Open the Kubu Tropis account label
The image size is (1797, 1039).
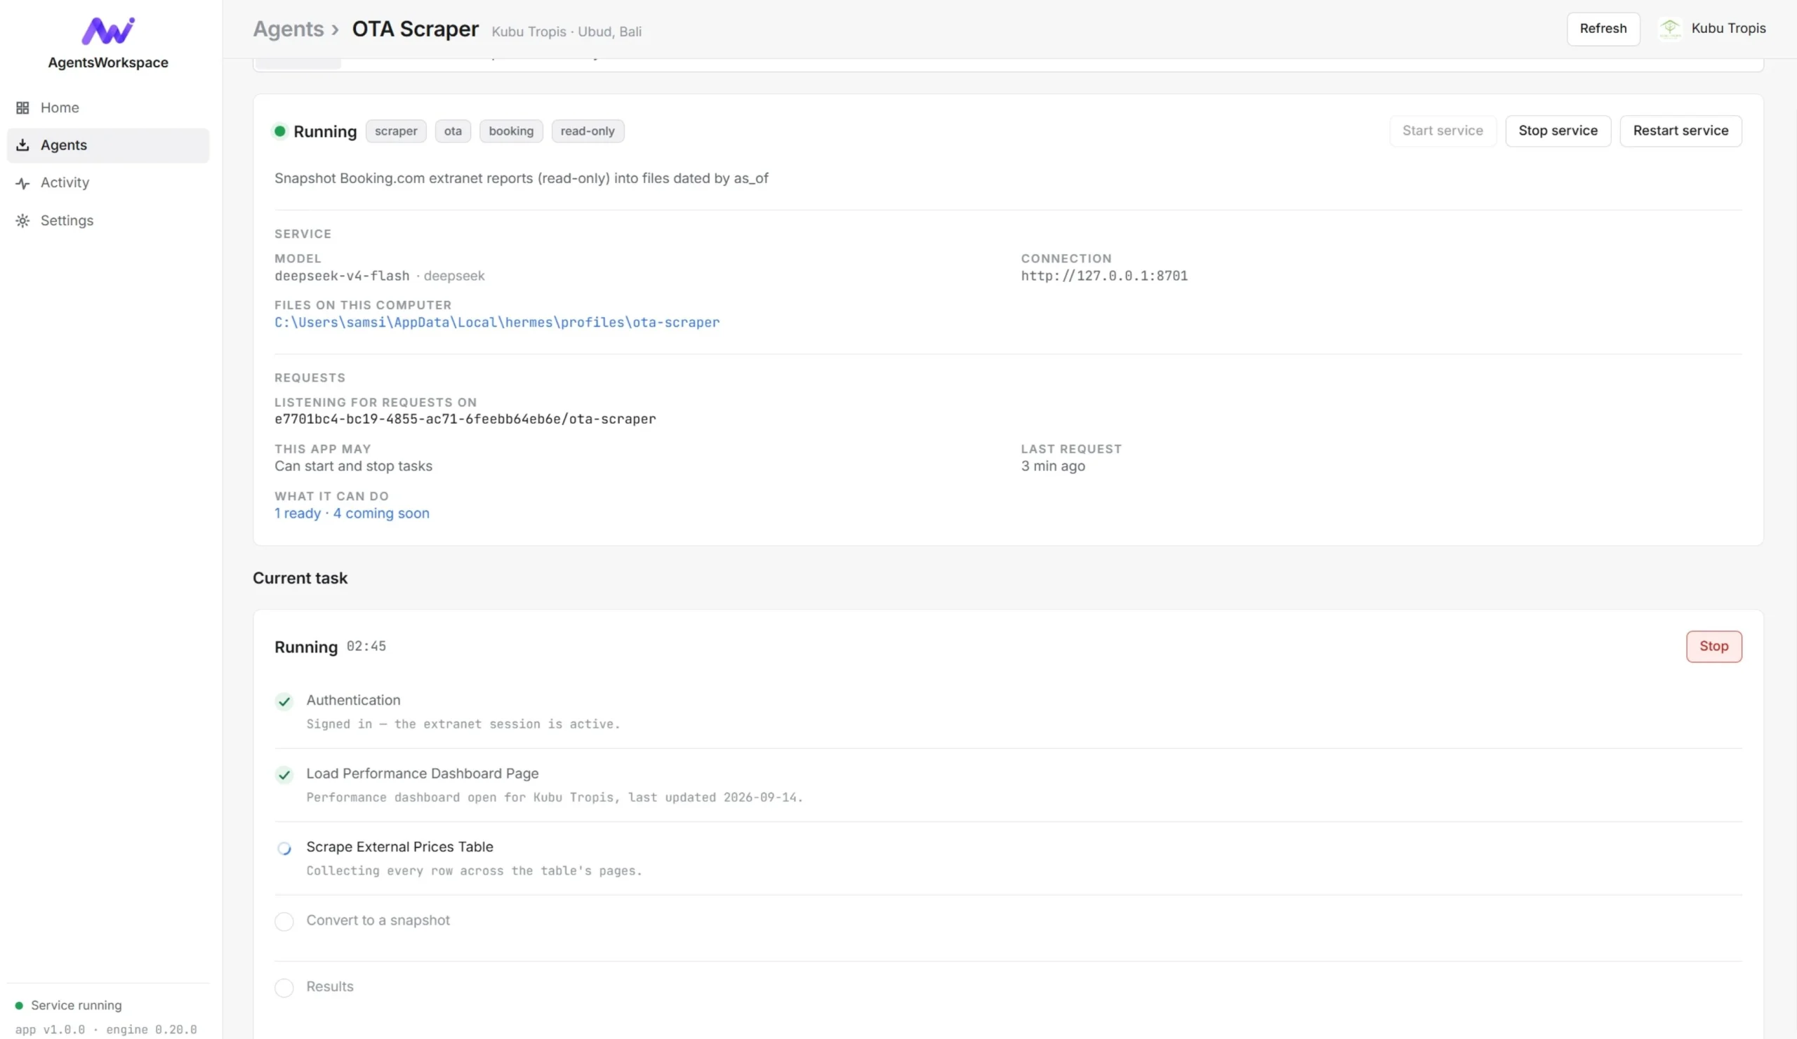(1728, 29)
